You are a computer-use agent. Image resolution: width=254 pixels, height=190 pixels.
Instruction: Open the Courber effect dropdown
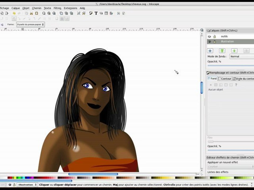[x=230, y=167]
